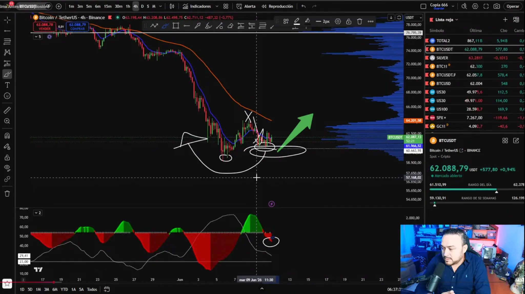The width and height of the screenshot is (525, 294).
Task: Open indicator templates grid icon
Action: pyautogui.click(x=226, y=6)
